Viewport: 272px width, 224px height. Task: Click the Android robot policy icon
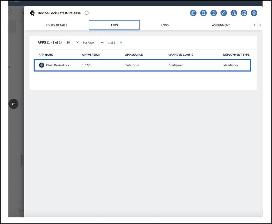[33, 13]
